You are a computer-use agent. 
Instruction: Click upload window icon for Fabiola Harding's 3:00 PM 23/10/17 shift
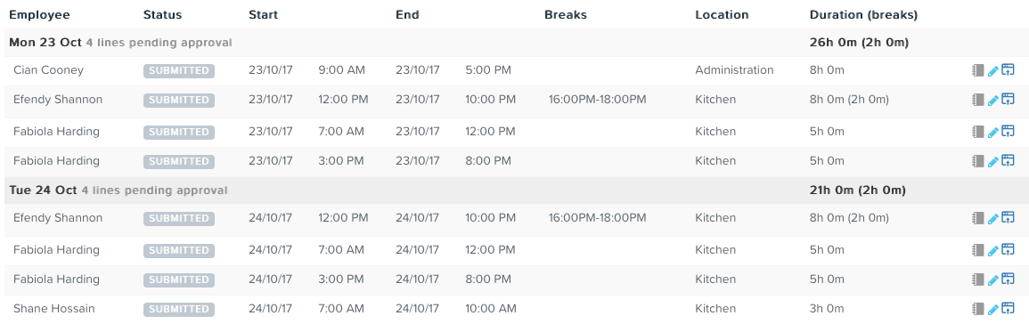(1008, 161)
